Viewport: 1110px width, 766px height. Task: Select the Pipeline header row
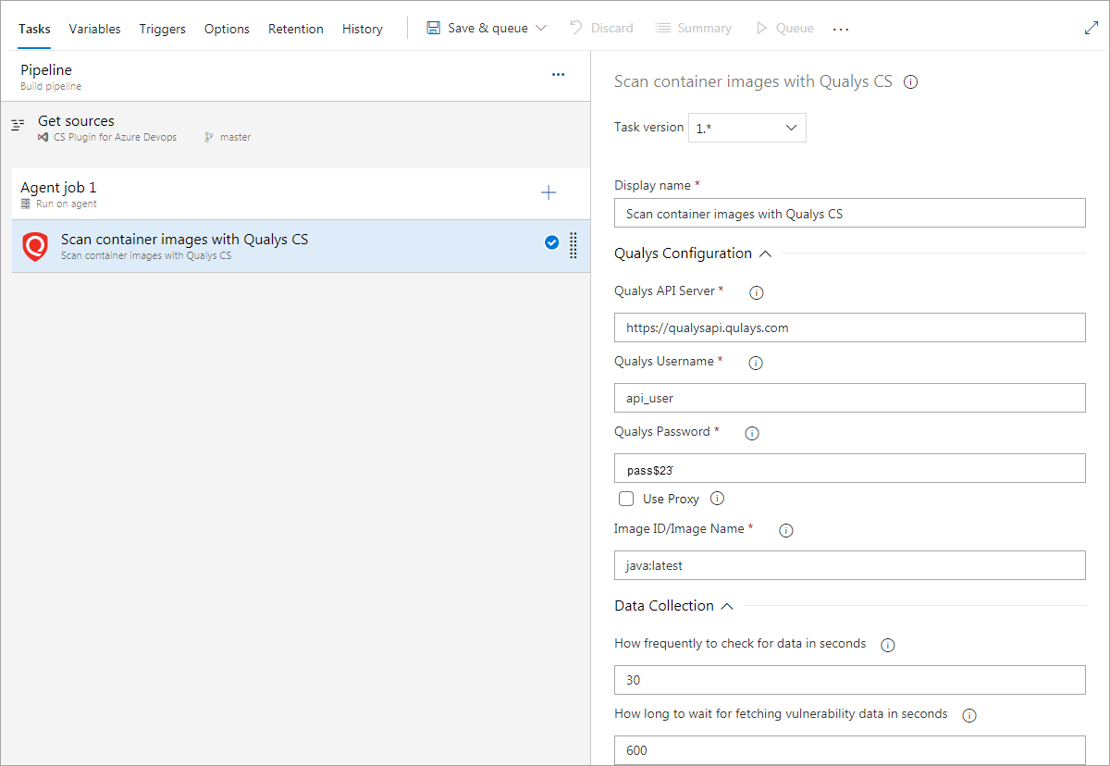pyautogui.click(x=295, y=76)
